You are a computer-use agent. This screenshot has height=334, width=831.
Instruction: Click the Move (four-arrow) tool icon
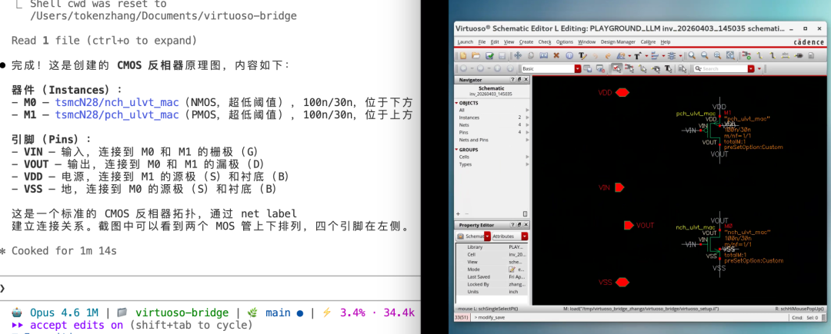518,55
